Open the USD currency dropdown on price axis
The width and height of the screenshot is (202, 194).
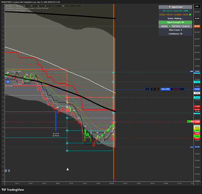coord(197,6)
